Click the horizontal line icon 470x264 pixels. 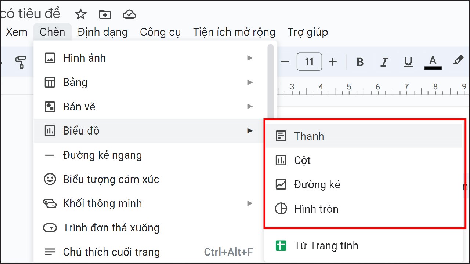point(50,155)
